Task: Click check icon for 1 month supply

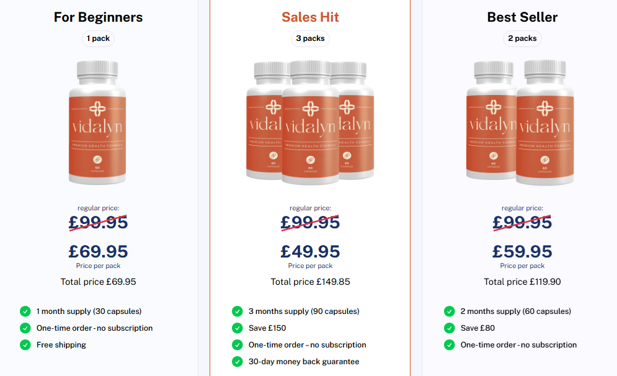Action: click(x=25, y=311)
